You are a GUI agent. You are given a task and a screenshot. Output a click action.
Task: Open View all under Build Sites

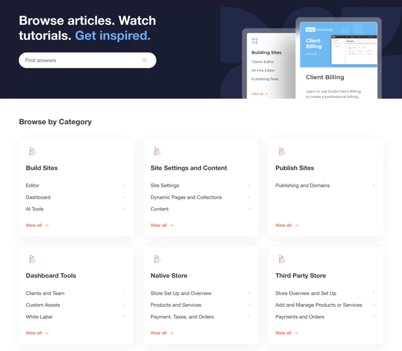point(37,226)
